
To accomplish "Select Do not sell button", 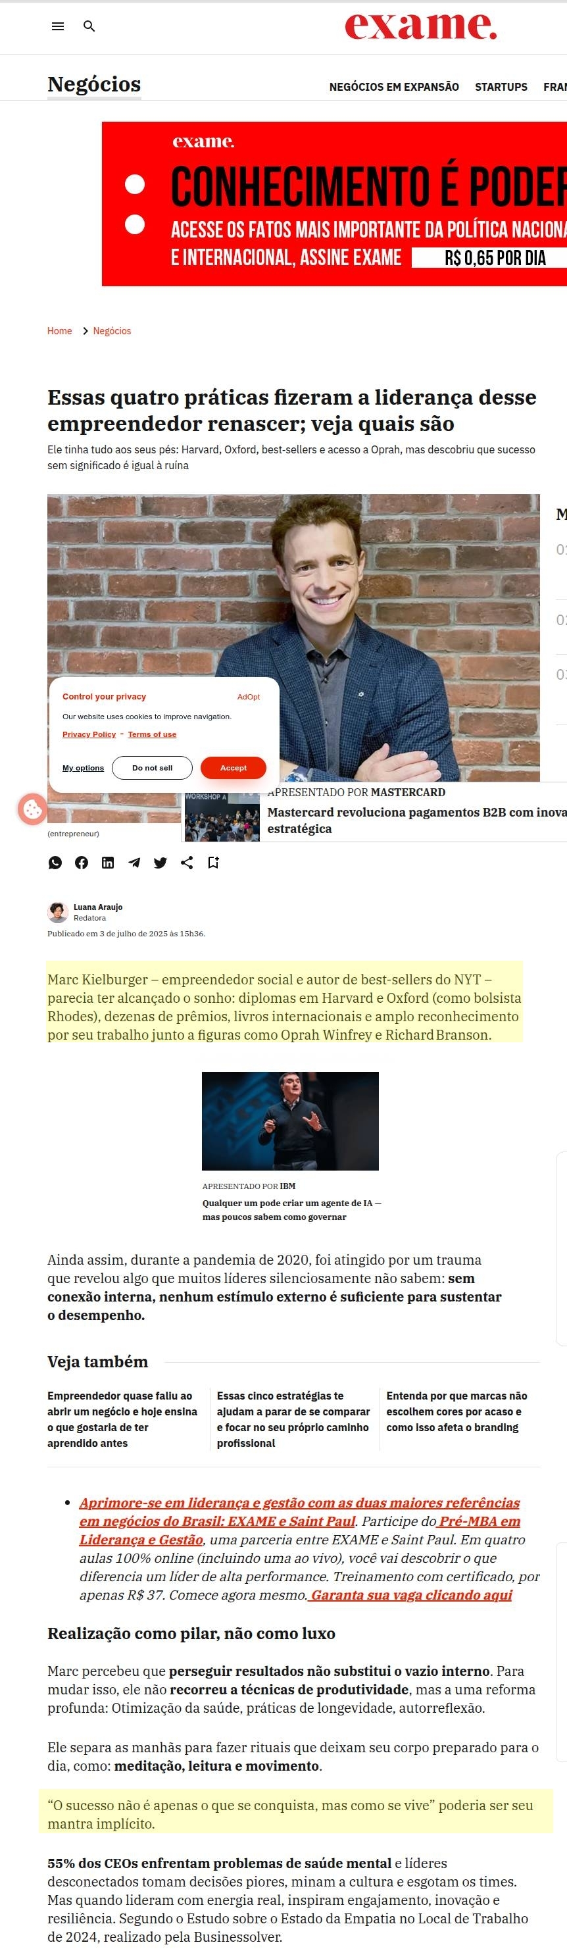I will coord(152,768).
